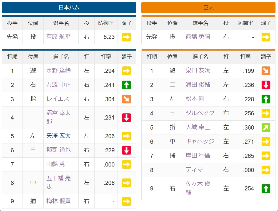Click the light-green up-right arrow for 大城 卓三
The image size is (278, 211).
(x=266, y=128)
